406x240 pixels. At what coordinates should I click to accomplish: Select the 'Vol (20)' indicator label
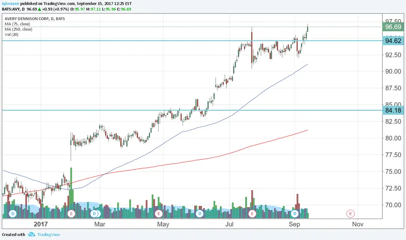[11, 34]
